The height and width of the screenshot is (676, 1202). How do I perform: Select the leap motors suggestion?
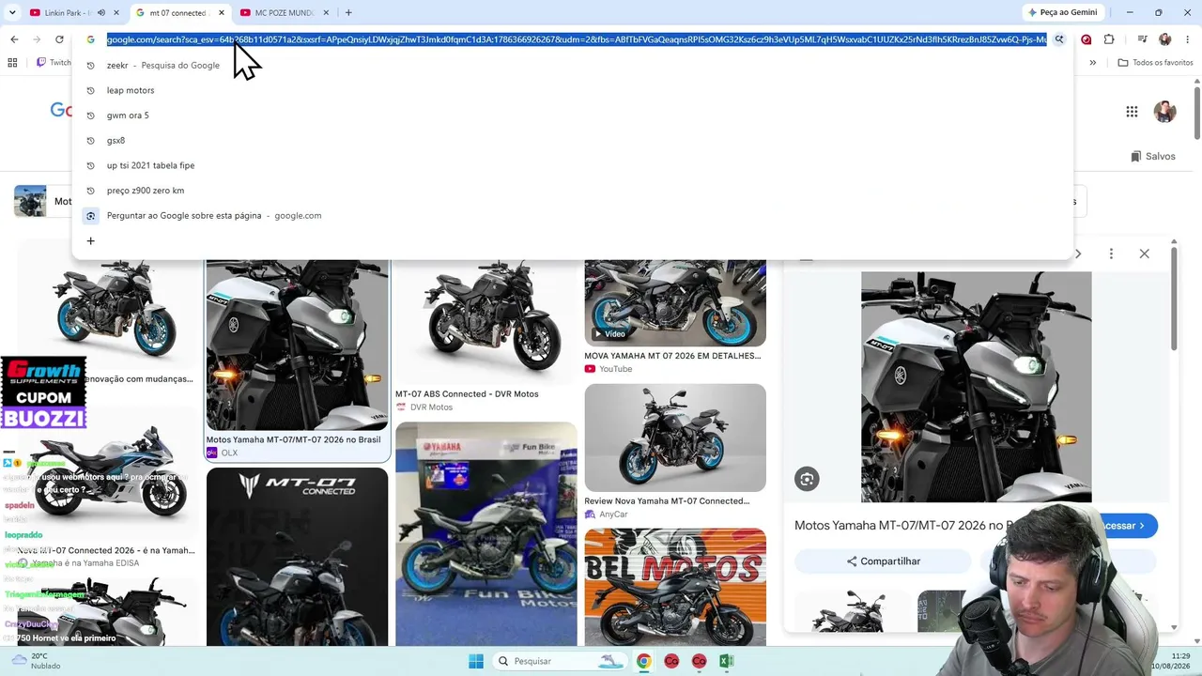[573, 90]
